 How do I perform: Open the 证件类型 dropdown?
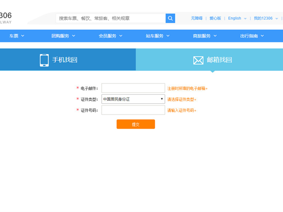[133, 99]
